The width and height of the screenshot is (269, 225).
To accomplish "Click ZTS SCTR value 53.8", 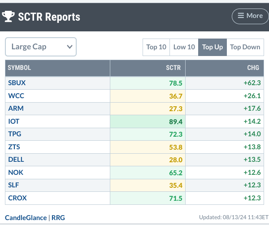I will (x=176, y=147).
